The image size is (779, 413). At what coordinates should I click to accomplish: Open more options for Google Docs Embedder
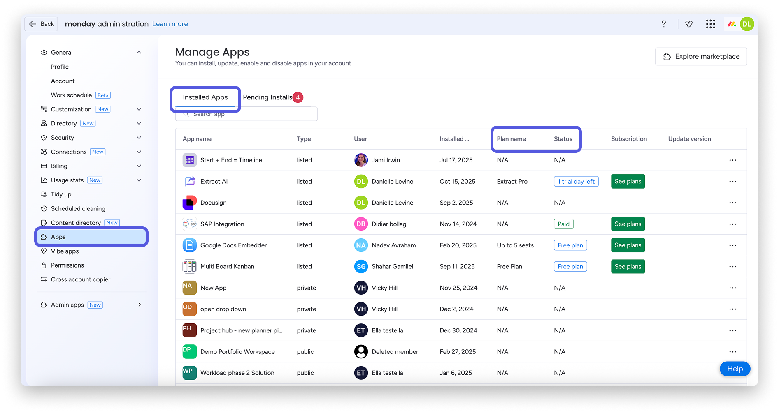(x=732, y=245)
